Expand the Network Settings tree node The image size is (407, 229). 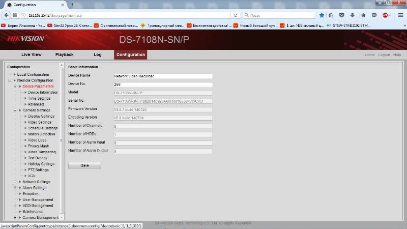point(15,182)
